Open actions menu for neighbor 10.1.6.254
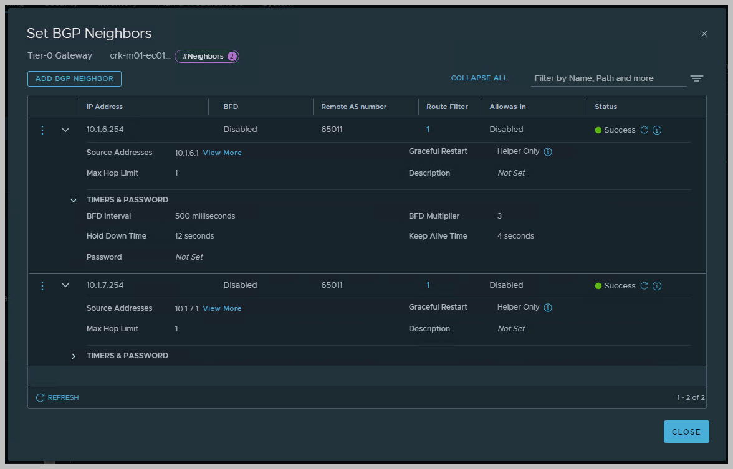733x469 pixels. pyautogui.click(x=42, y=130)
